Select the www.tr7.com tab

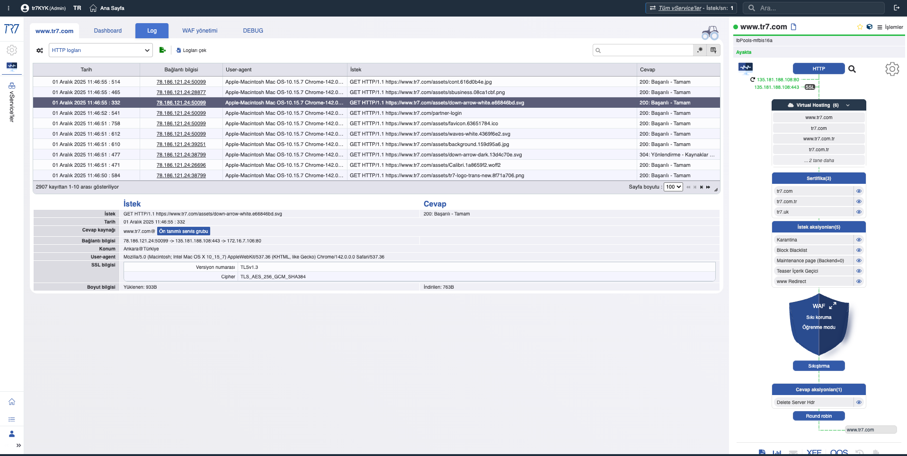[x=54, y=31]
